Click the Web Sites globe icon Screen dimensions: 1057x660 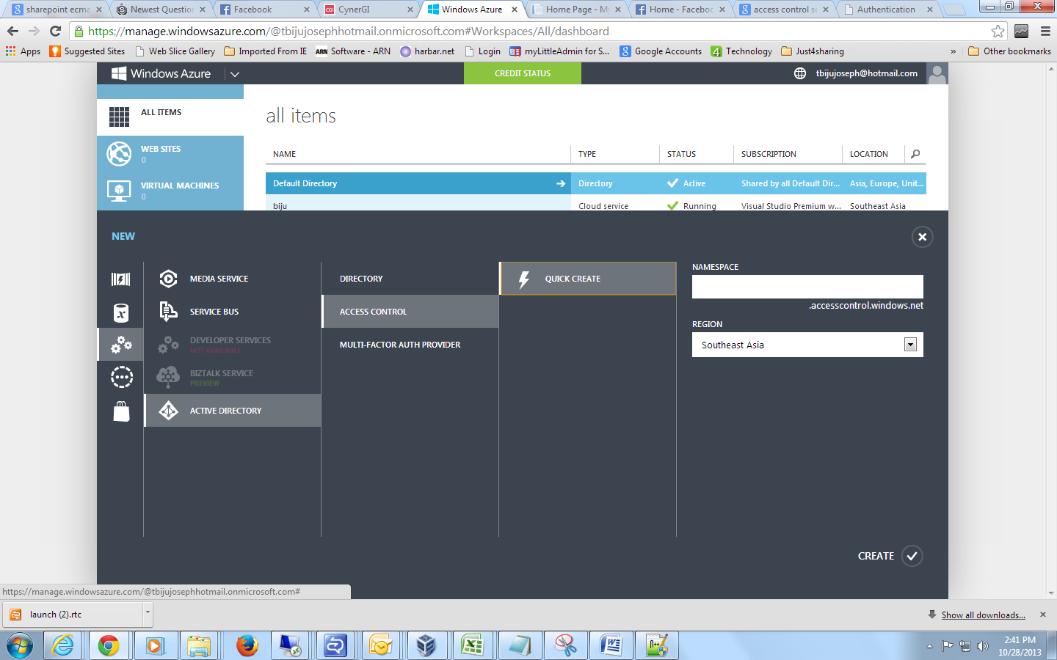[119, 153]
